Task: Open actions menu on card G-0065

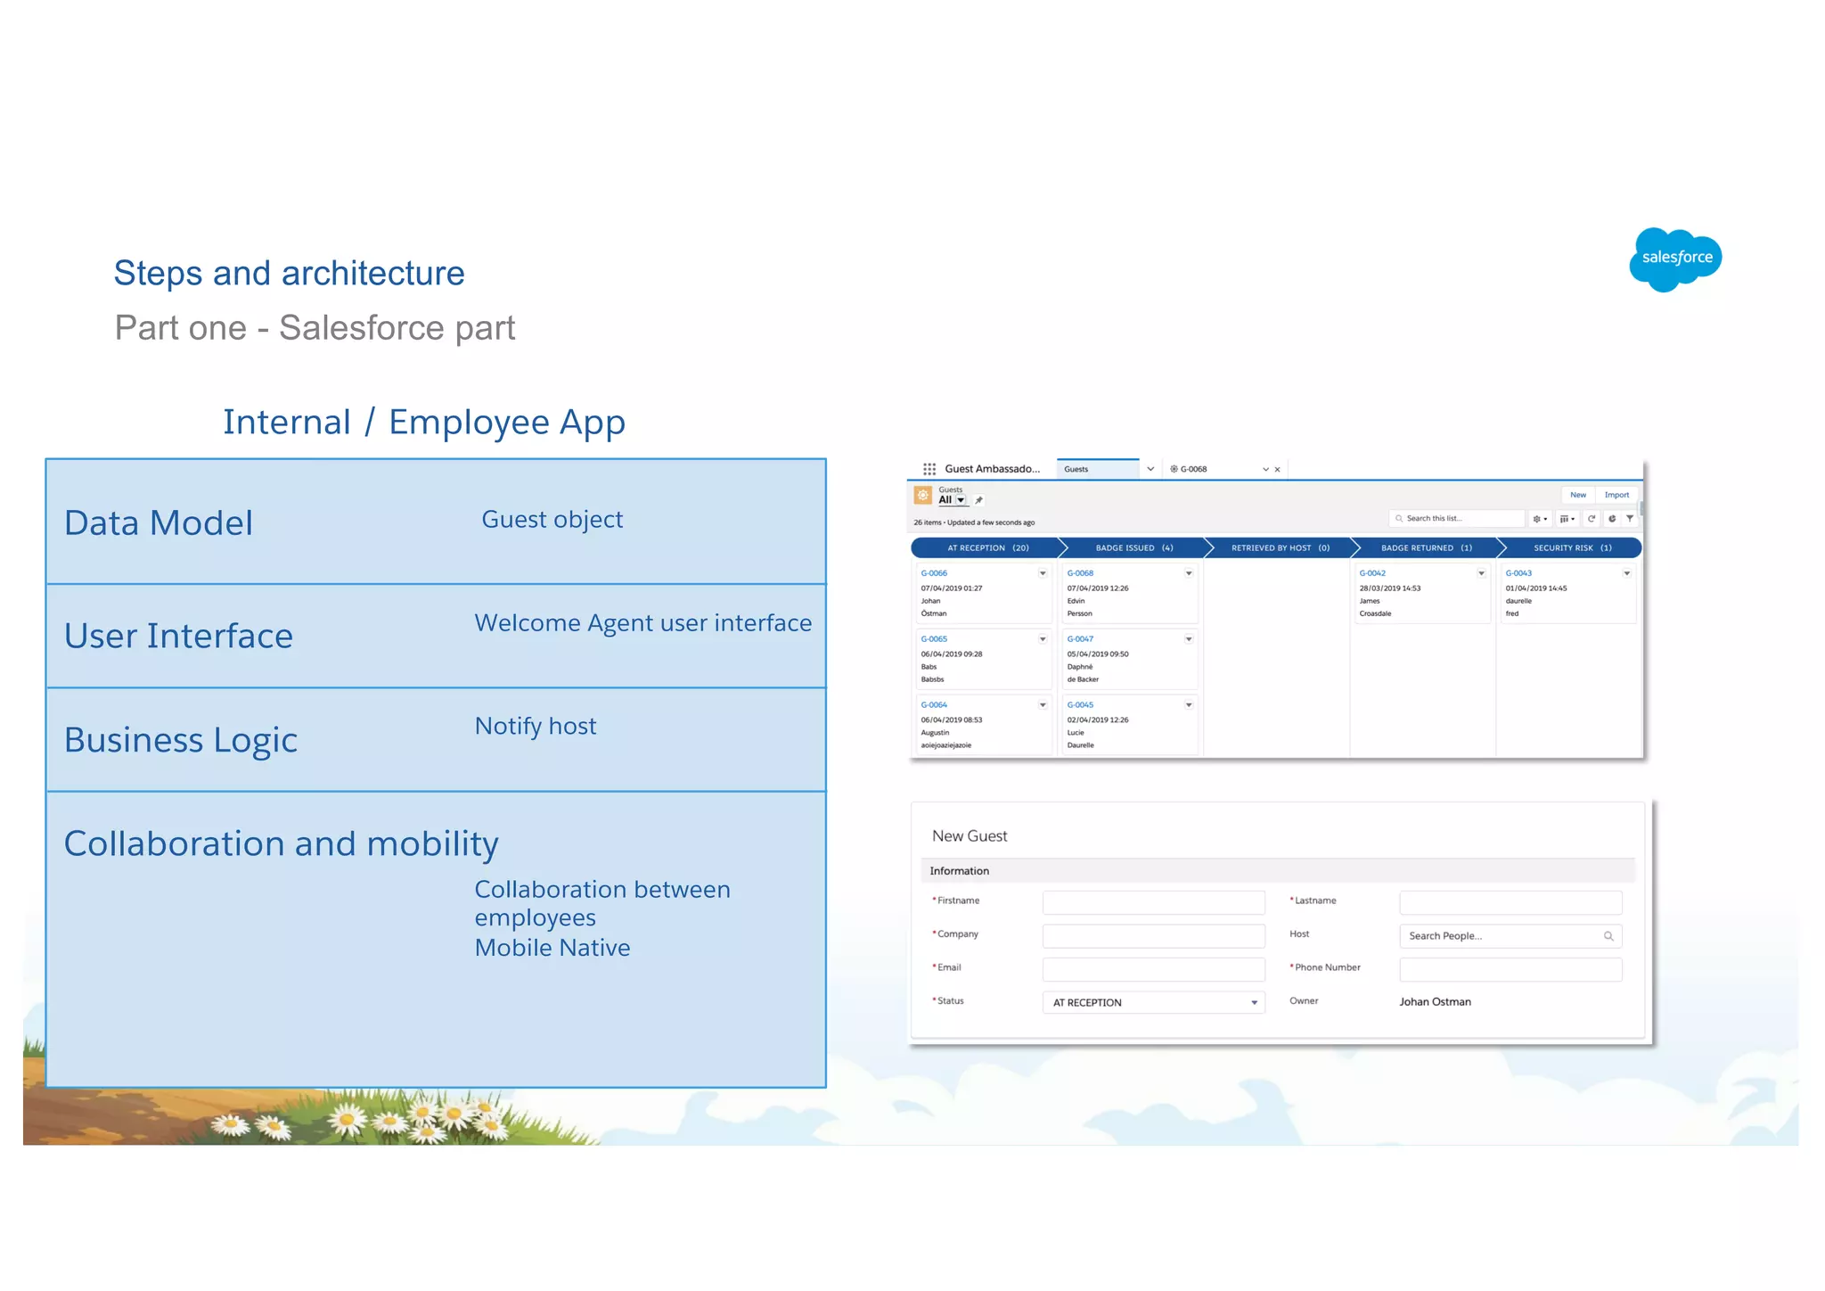Action: [1043, 639]
